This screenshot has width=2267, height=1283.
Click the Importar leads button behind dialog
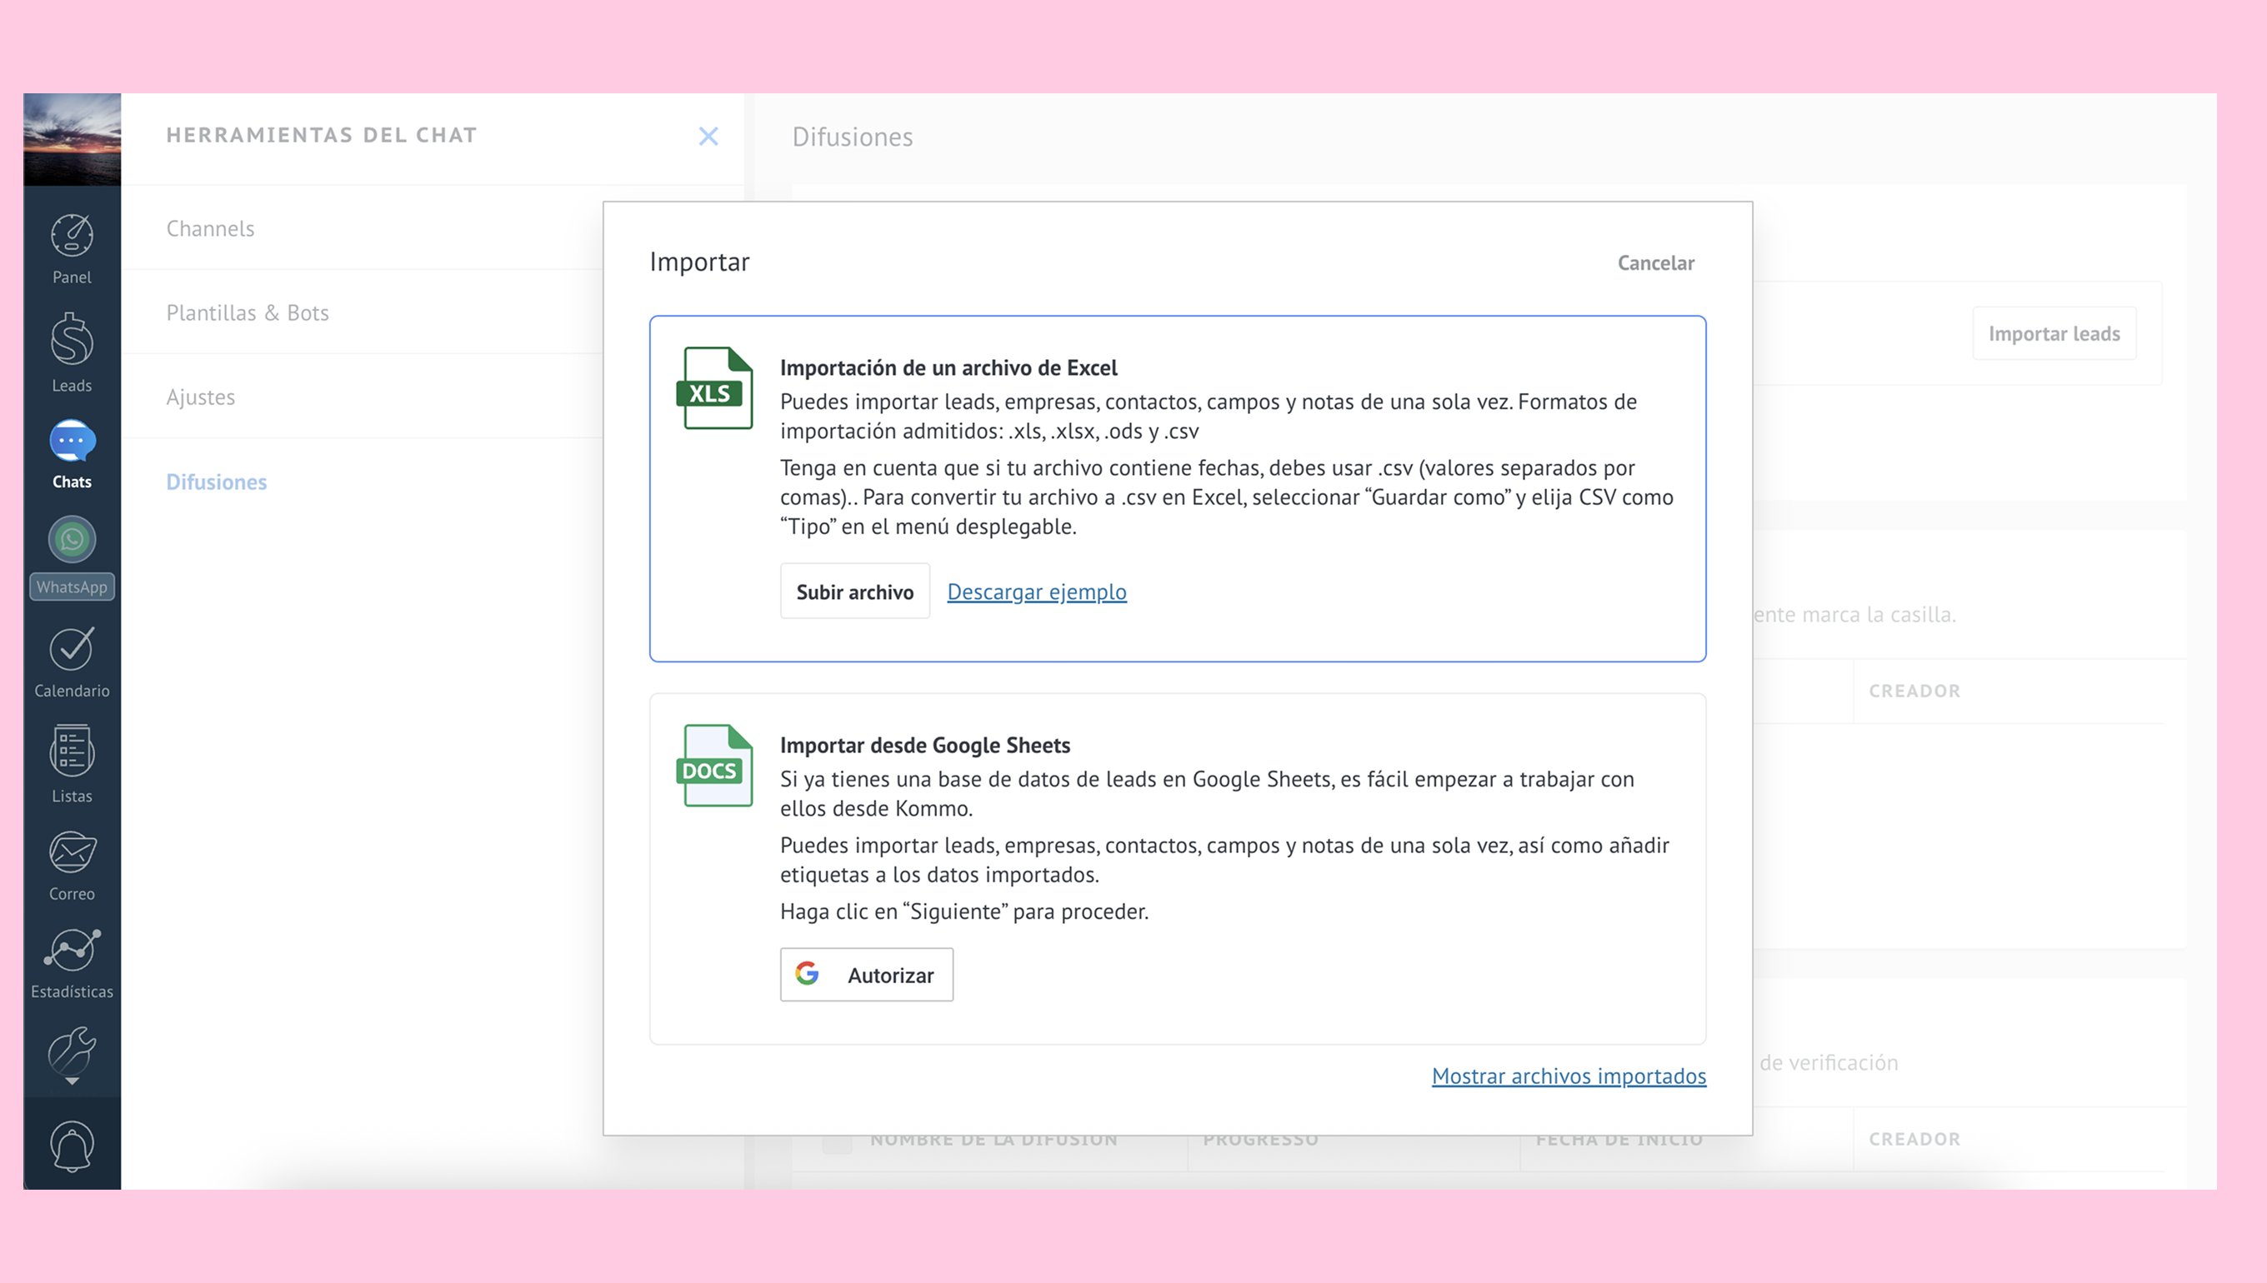click(x=2054, y=333)
